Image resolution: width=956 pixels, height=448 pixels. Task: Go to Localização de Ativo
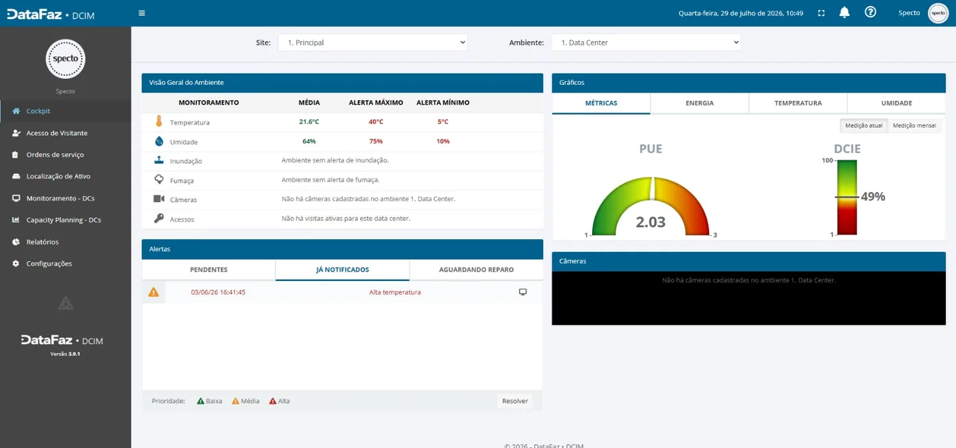click(x=65, y=176)
